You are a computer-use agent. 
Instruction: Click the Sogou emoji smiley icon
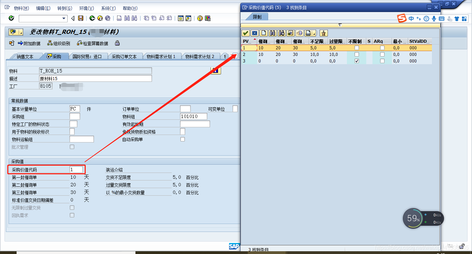(426, 19)
